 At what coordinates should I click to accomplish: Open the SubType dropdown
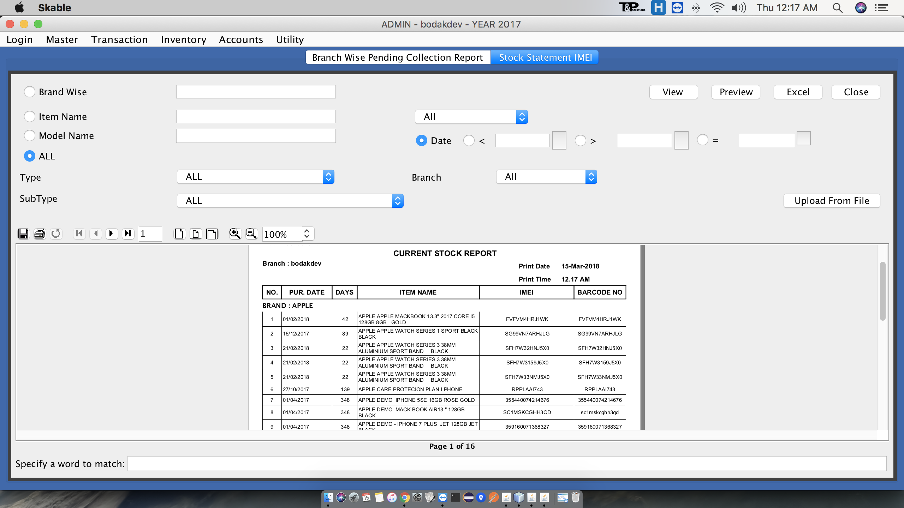[290, 201]
